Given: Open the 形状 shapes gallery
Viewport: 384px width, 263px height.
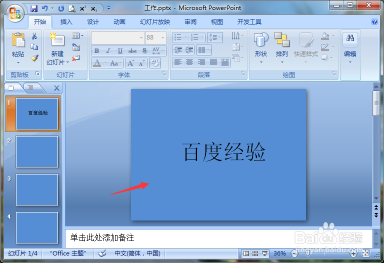Looking at the screenshot, I should [x=261, y=48].
